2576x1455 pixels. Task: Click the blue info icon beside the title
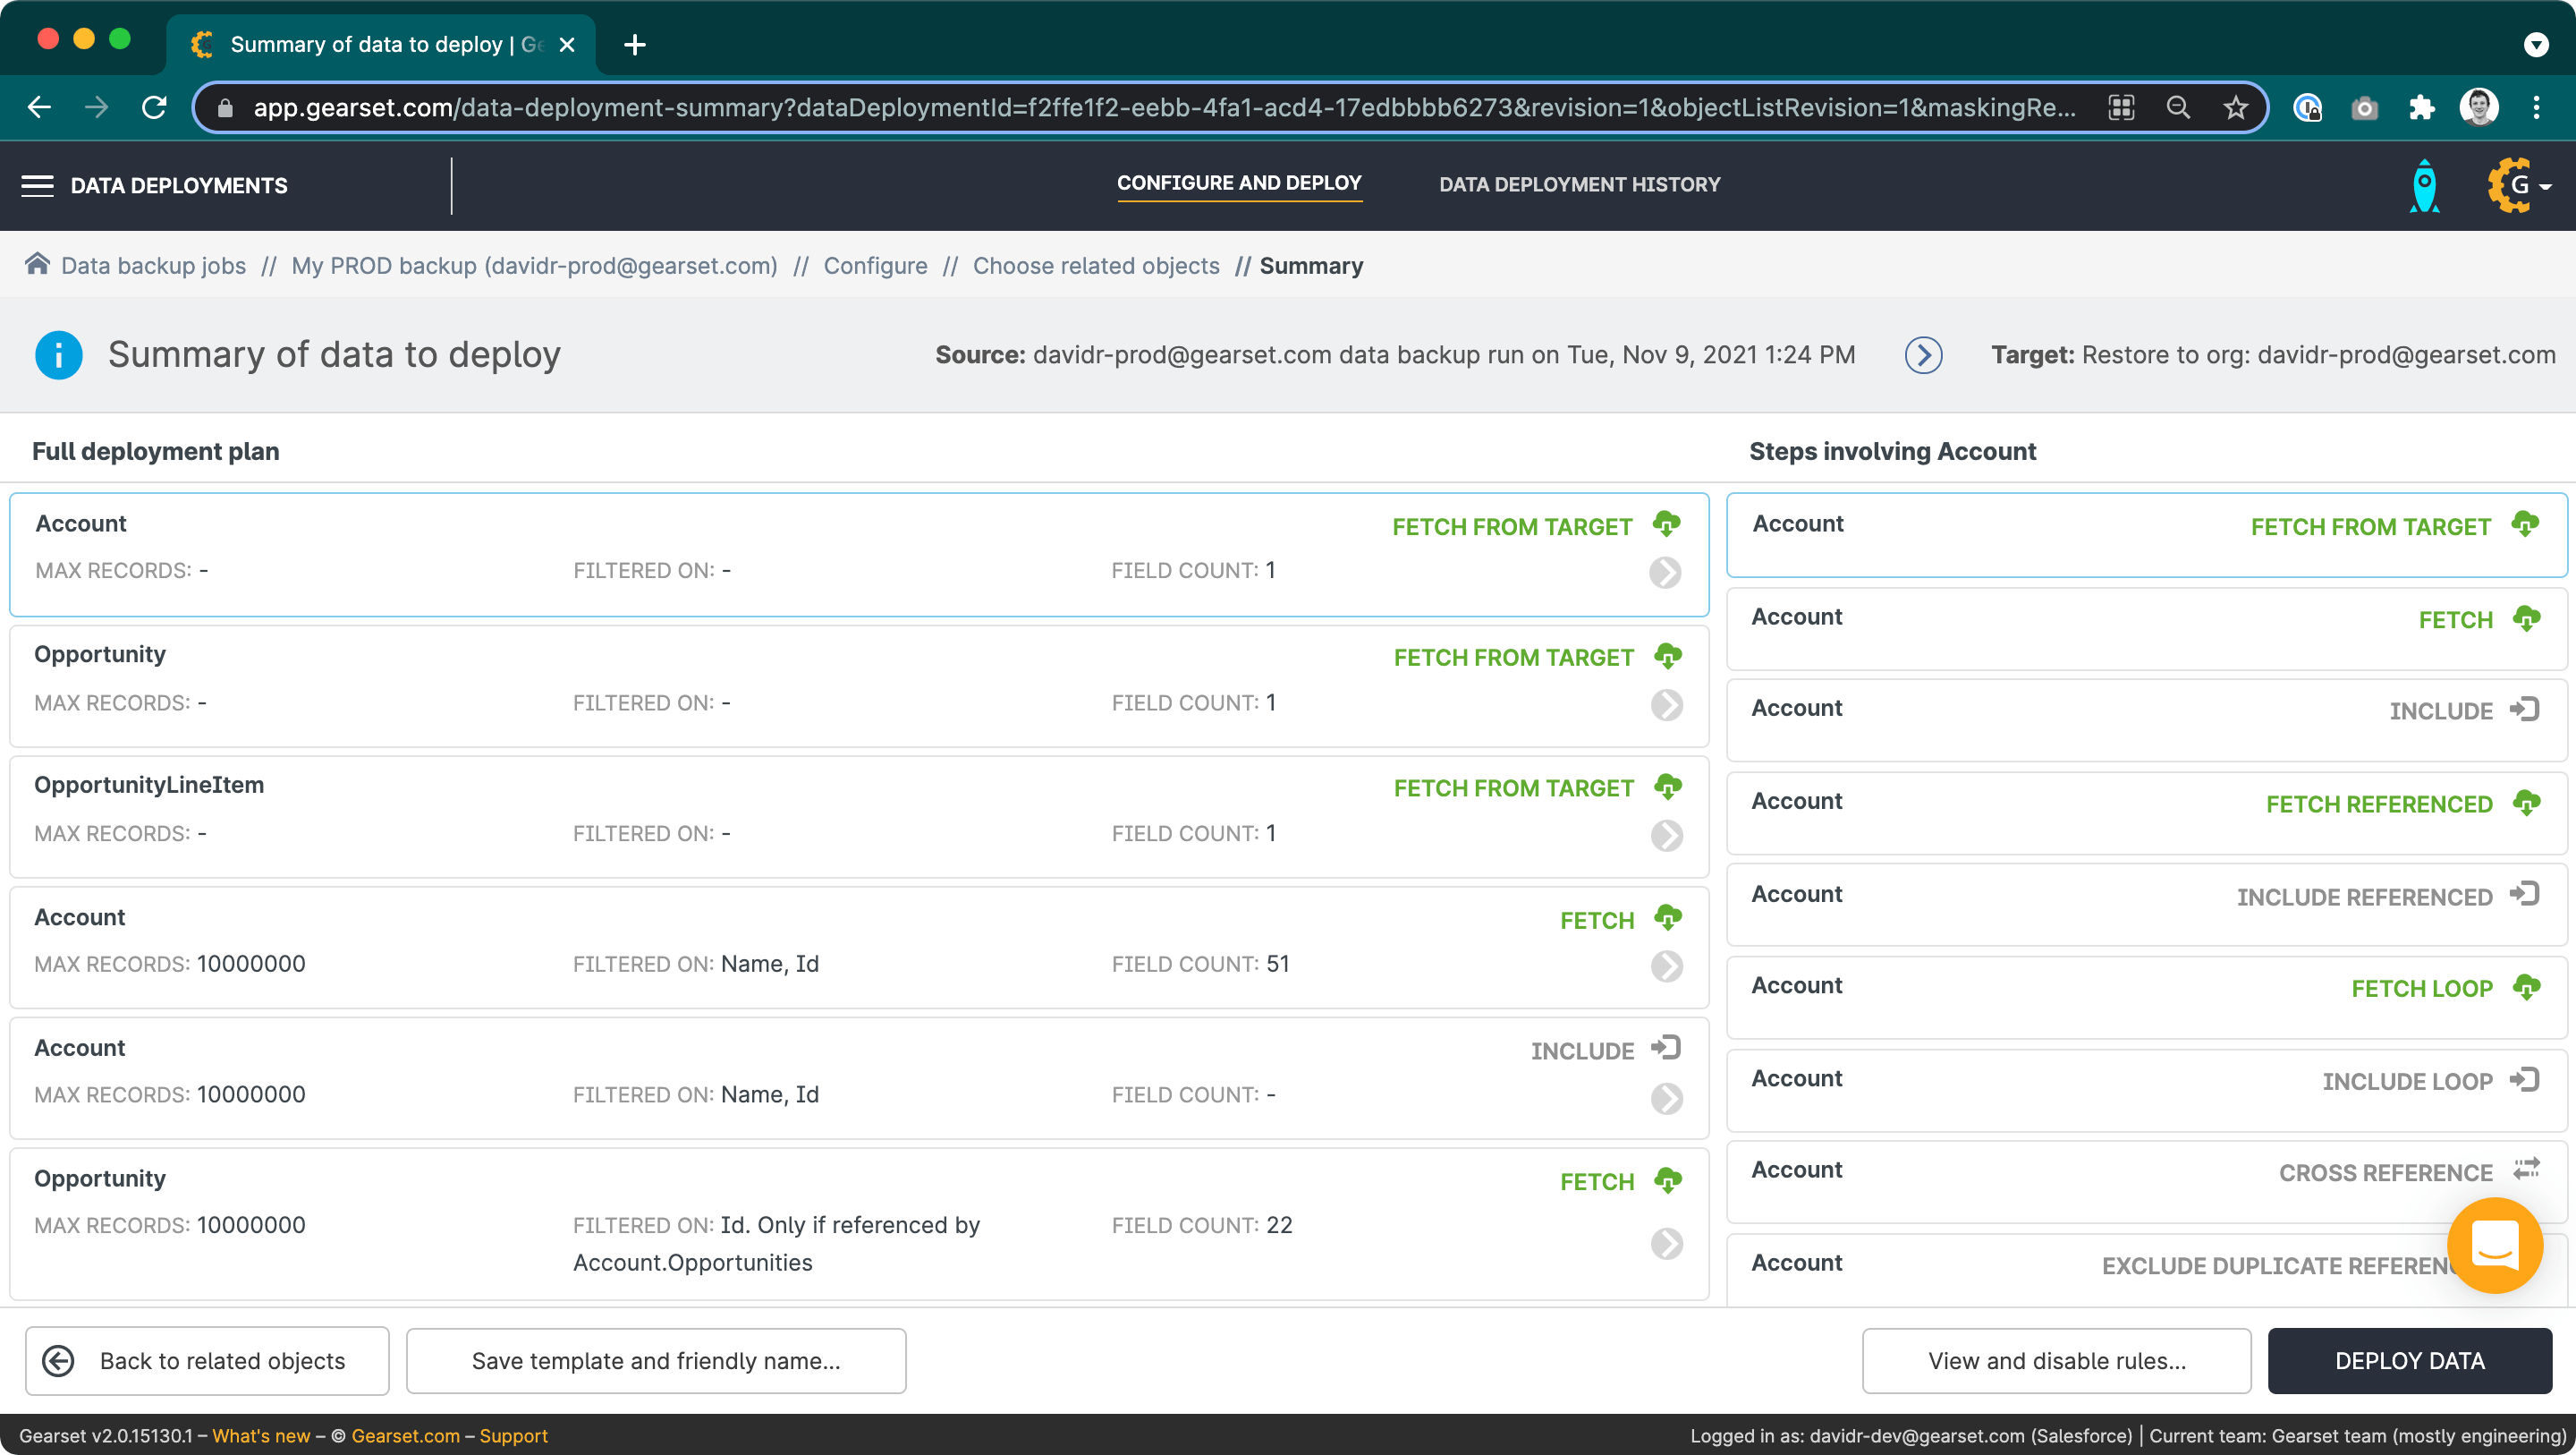(58, 355)
